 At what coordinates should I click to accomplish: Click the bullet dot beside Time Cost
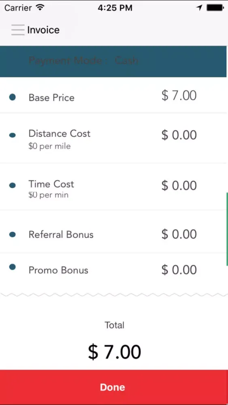(13, 185)
